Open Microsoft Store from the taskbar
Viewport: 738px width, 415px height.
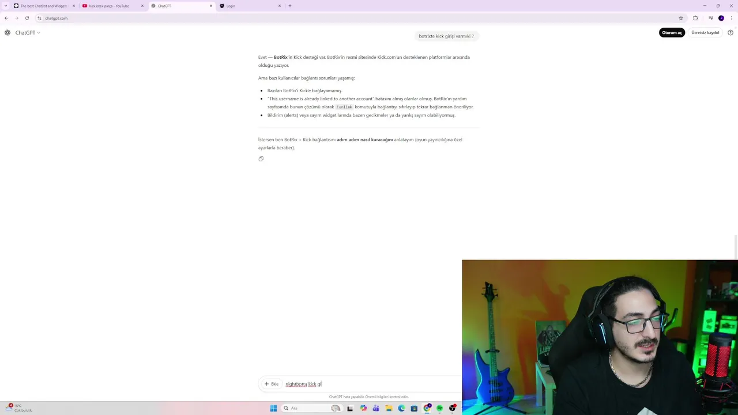tap(414, 408)
